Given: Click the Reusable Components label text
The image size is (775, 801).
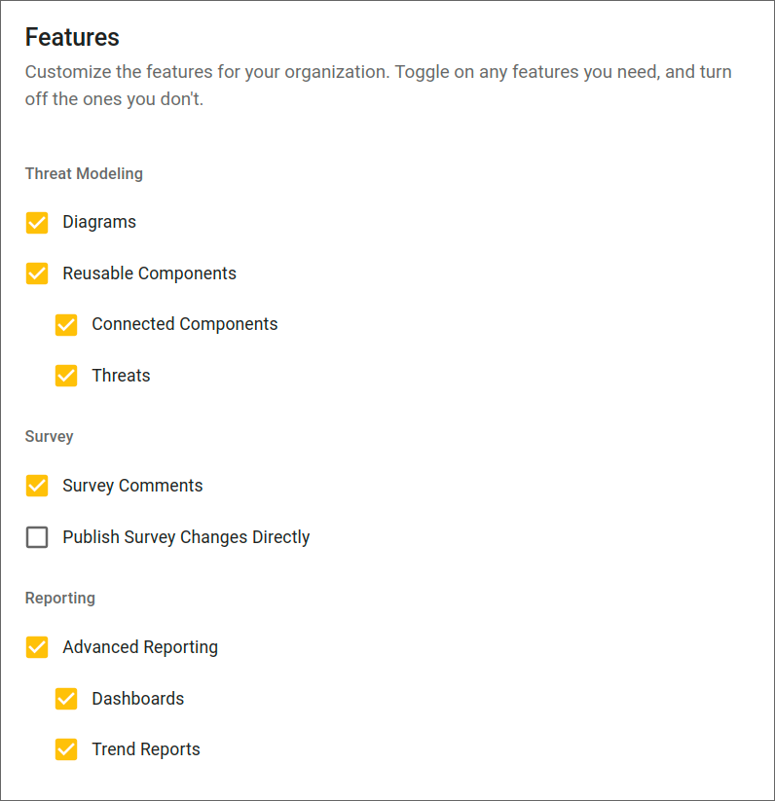Looking at the screenshot, I should click(x=149, y=273).
